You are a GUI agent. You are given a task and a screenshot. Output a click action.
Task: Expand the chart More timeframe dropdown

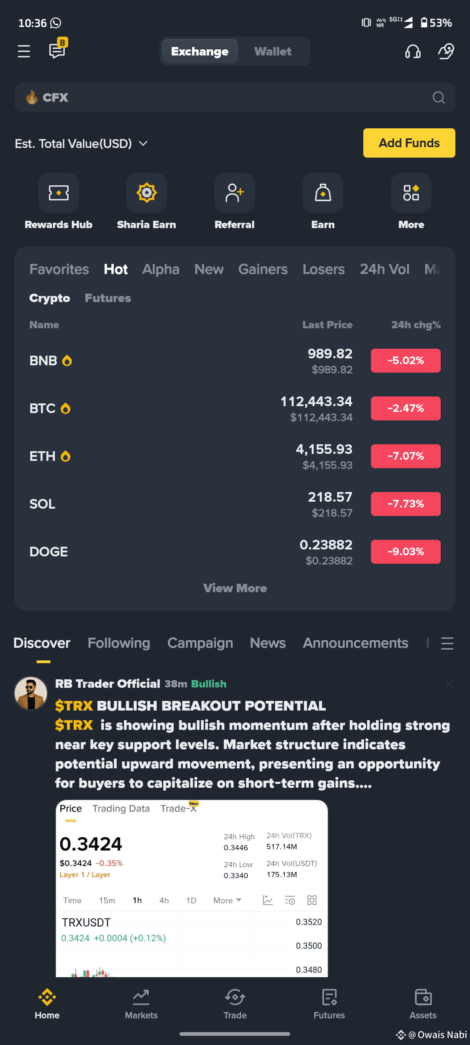coord(227,900)
